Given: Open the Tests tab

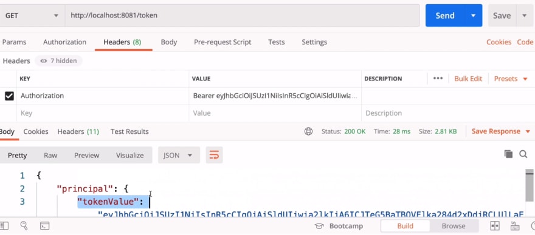Looking at the screenshot, I should 277,42.
